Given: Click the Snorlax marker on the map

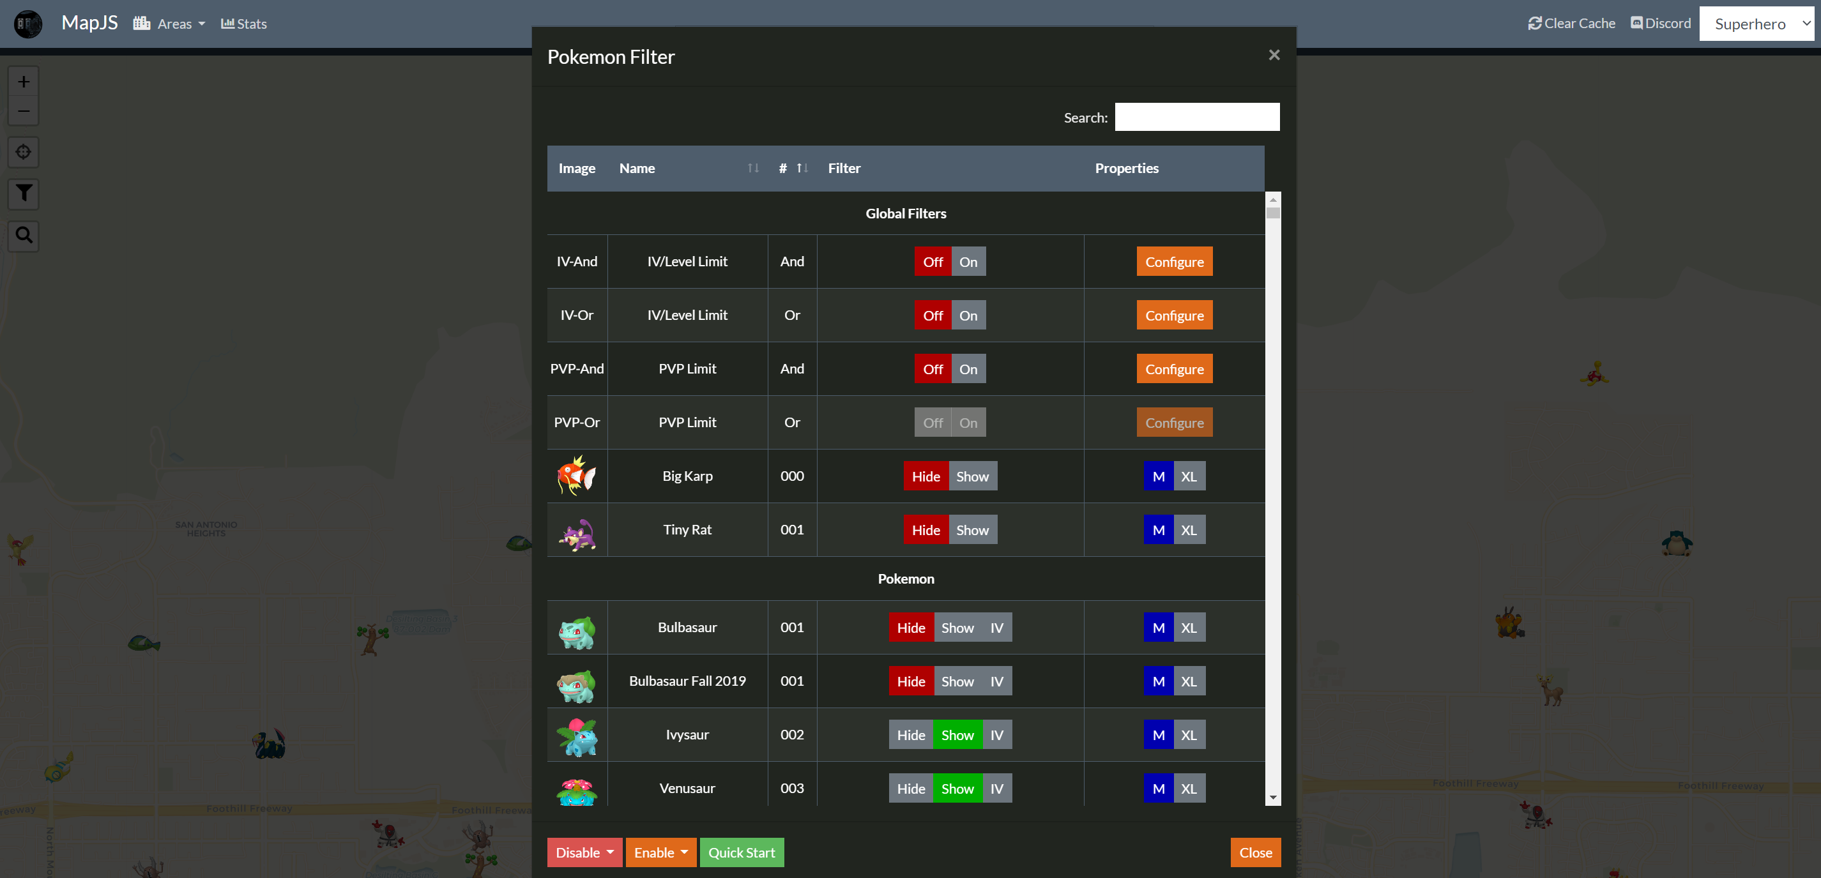Looking at the screenshot, I should point(1676,543).
